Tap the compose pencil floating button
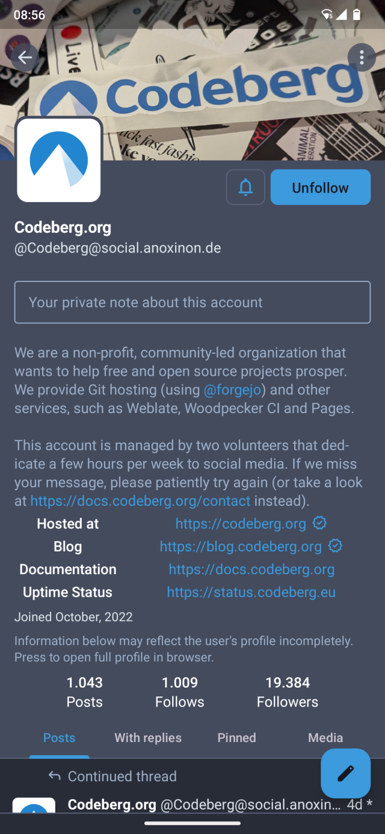 click(345, 773)
